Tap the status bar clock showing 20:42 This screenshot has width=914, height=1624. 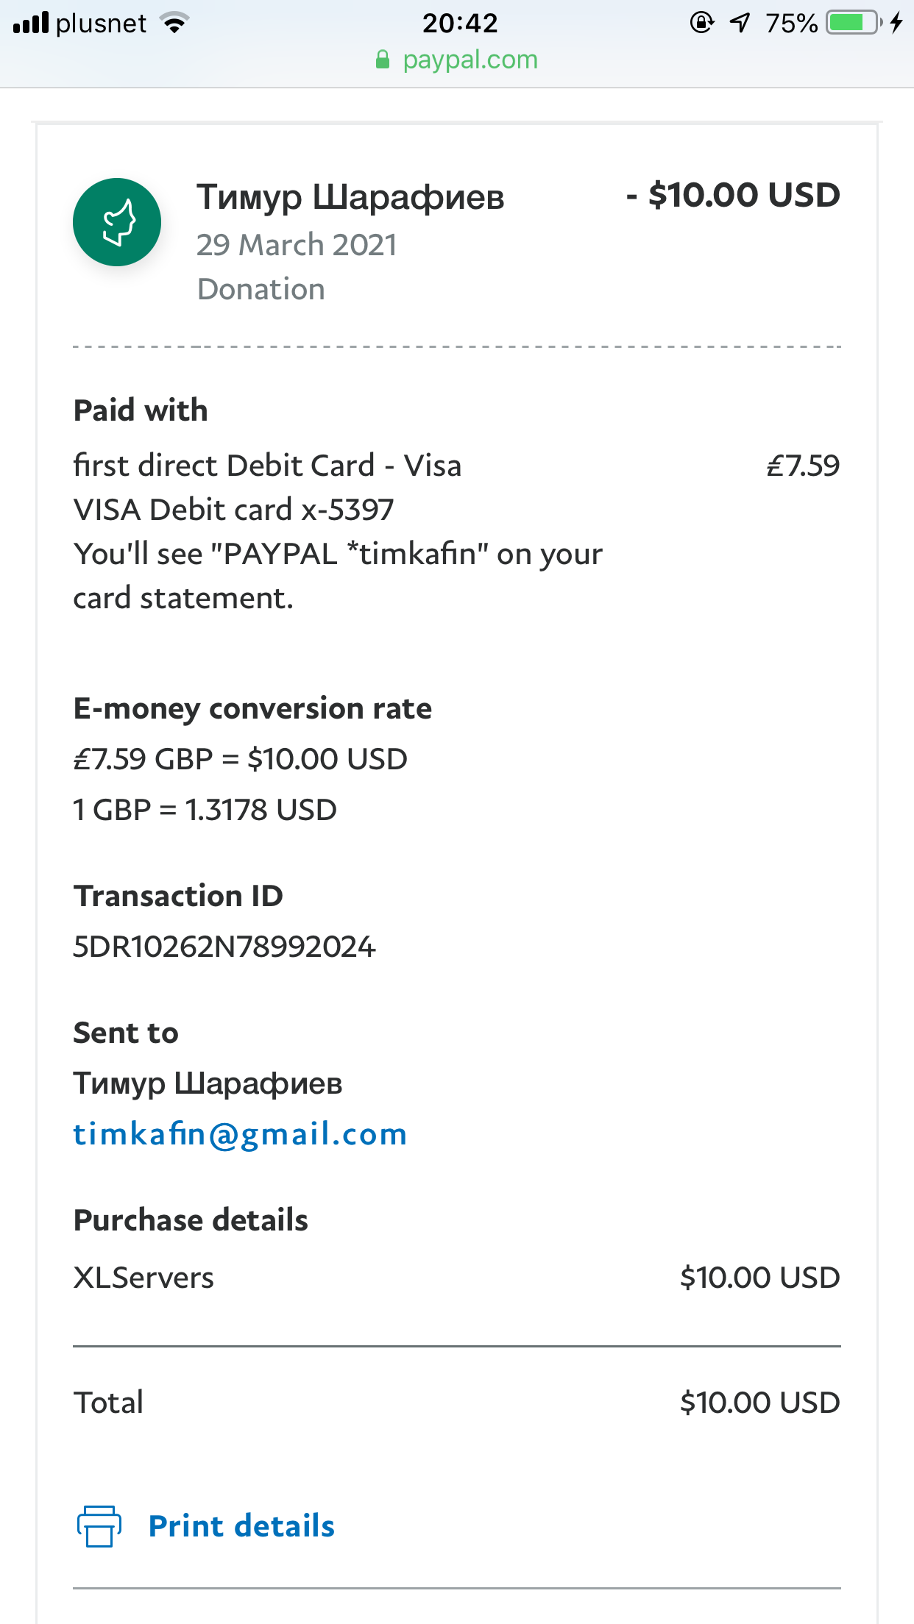460,23
